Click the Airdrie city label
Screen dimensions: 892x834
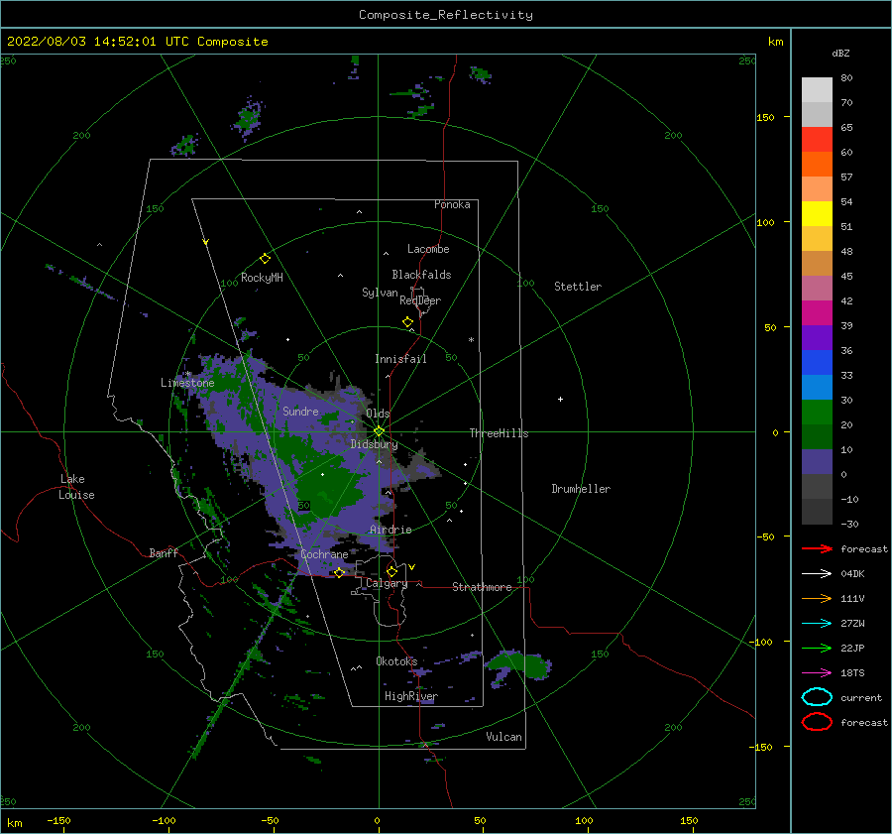390,530
